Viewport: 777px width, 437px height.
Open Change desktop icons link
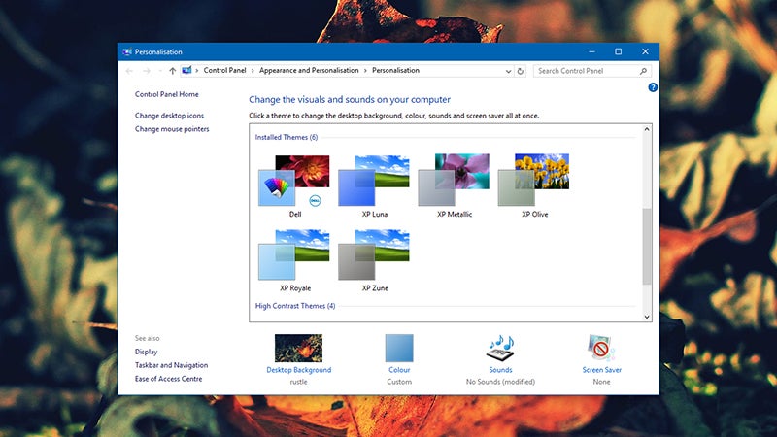pos(169,116)
